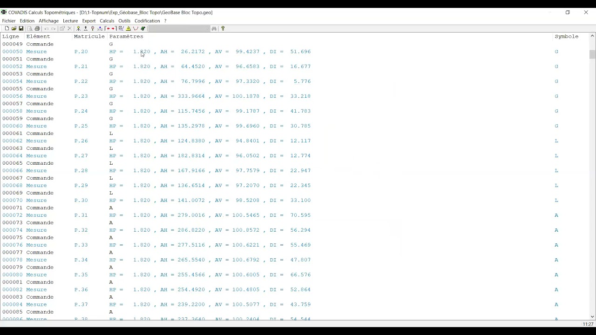Click the vertical scrollbar thumb
596x335 pixels.
point(592,54)
